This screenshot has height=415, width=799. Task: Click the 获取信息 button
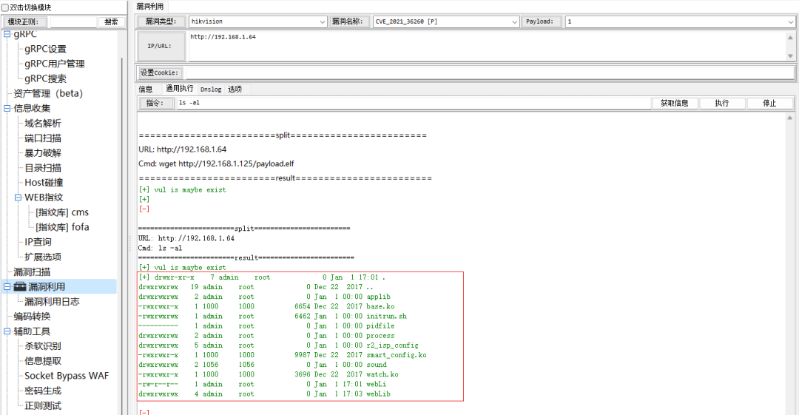675,103
